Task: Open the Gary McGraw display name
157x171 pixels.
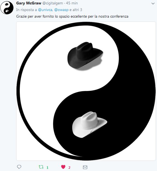Action: pyautogui.click(x=29, y=3)
